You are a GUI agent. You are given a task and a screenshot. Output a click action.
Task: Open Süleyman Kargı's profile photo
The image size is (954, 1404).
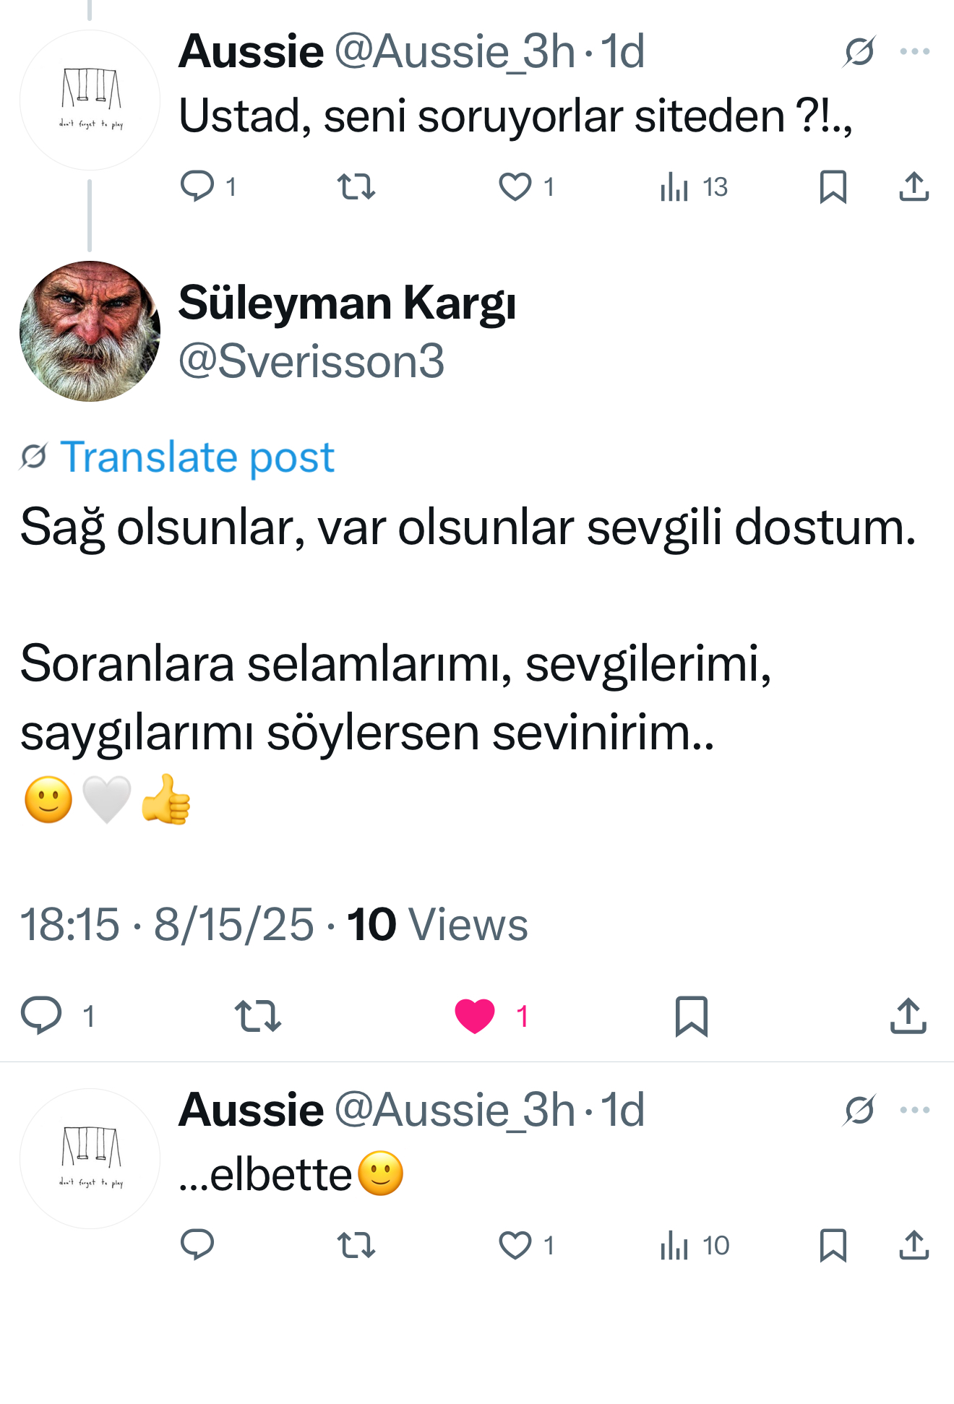90,331
